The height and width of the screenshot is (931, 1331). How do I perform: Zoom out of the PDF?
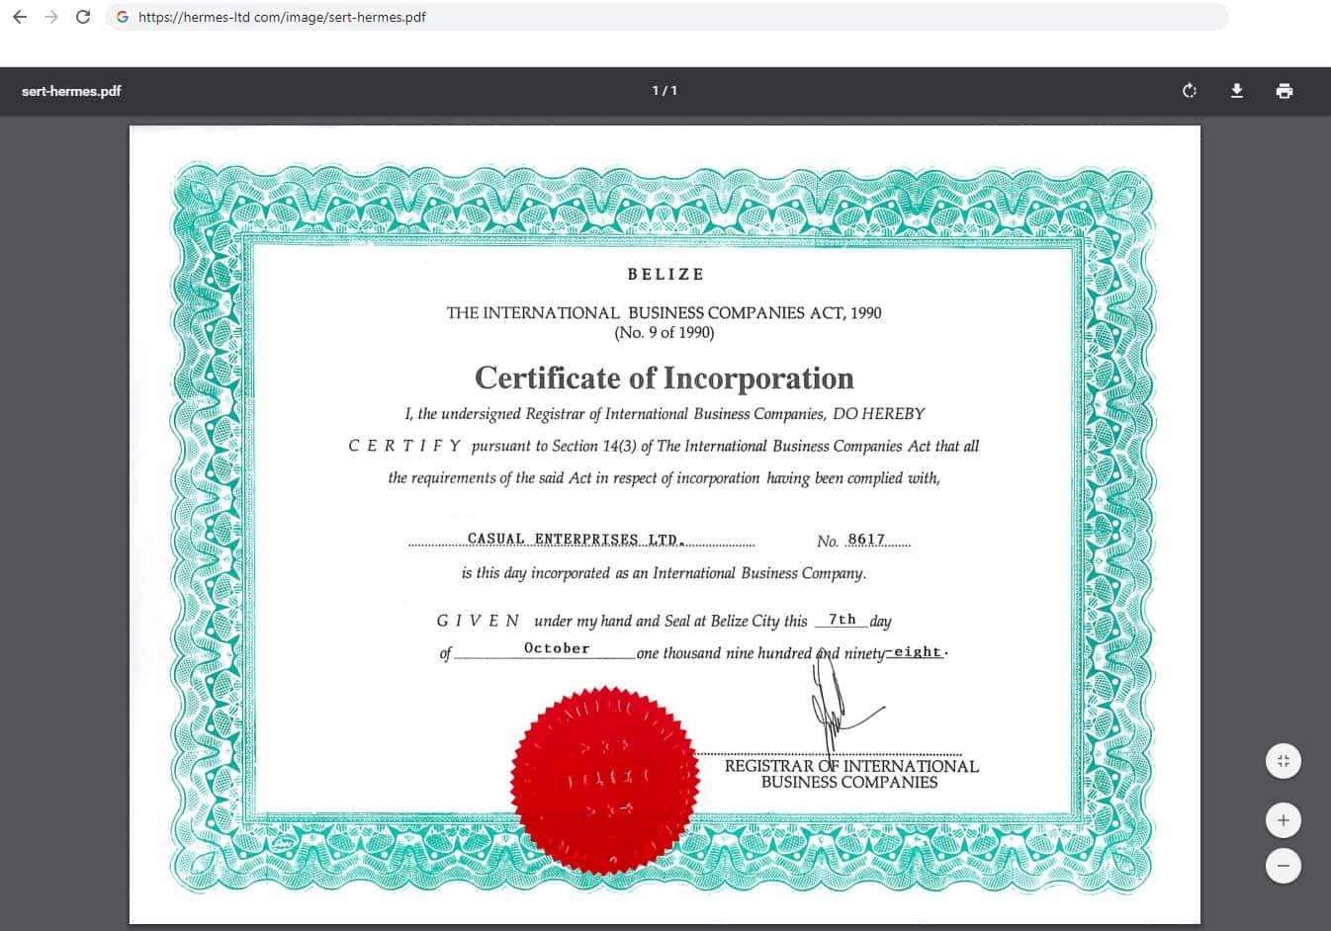point(1284,866)
